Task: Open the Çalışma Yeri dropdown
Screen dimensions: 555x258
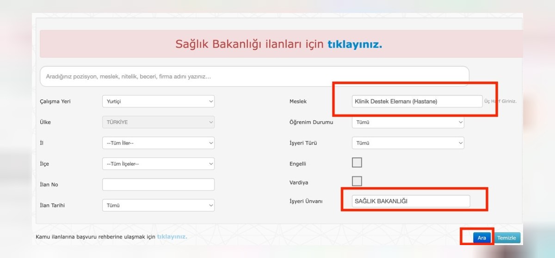Action: 158,101
